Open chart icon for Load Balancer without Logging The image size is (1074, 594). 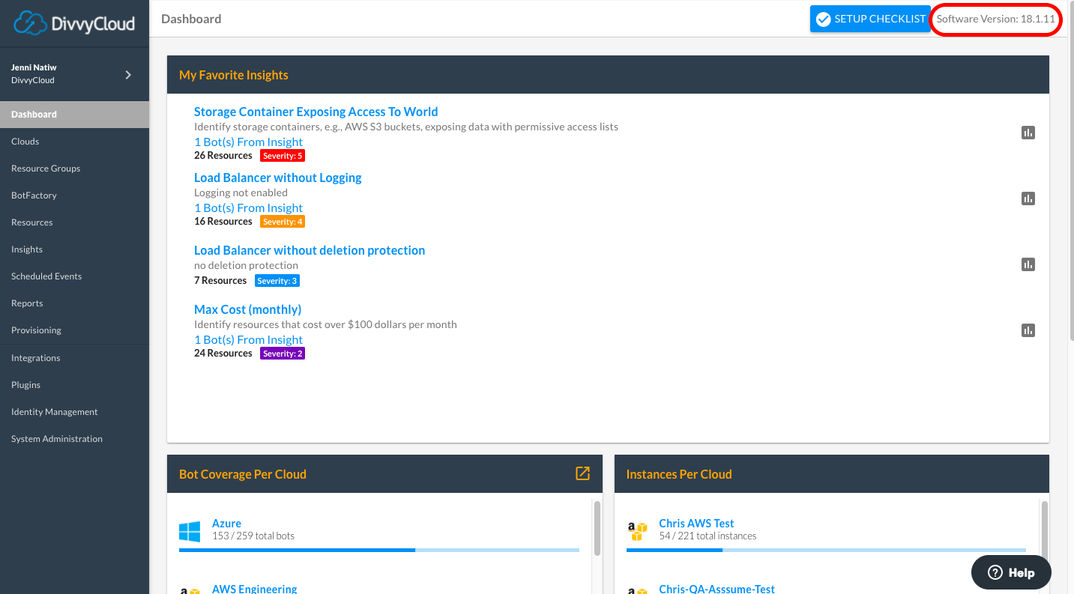[x=1028, y=198]
